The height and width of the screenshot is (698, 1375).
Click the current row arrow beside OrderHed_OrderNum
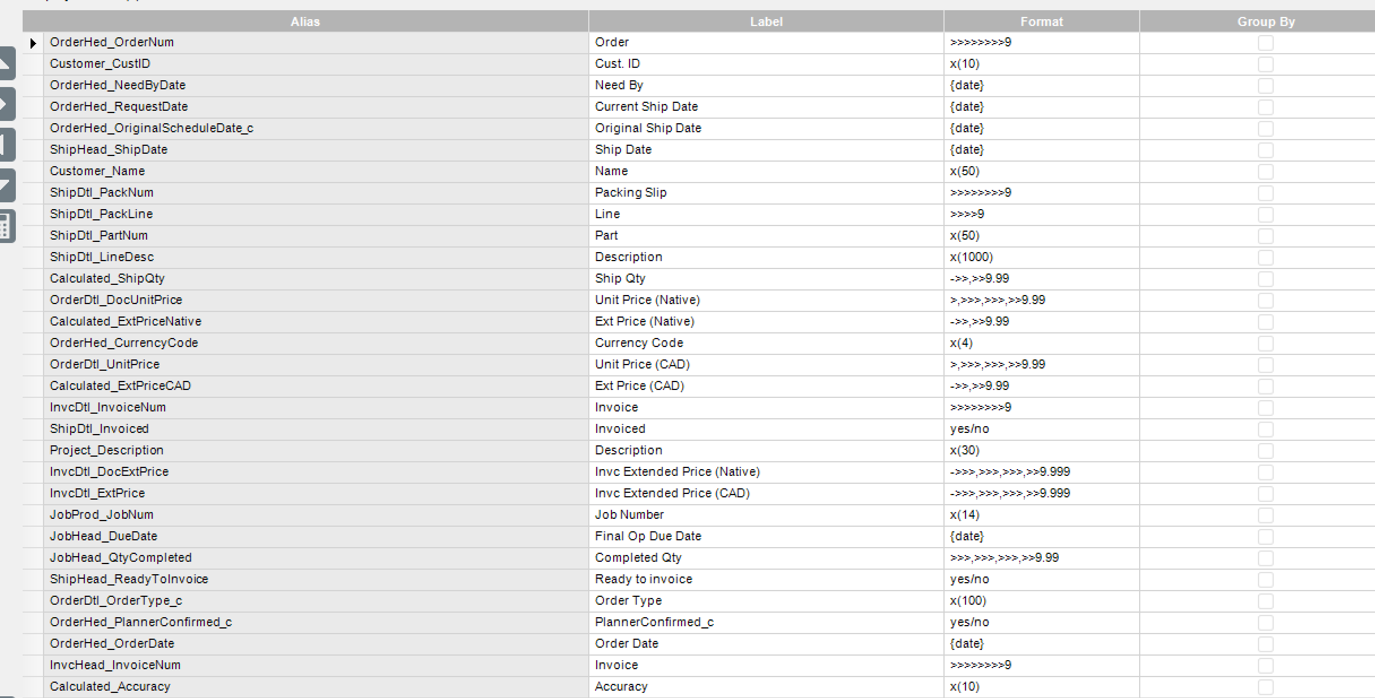(x=33, y=43)
